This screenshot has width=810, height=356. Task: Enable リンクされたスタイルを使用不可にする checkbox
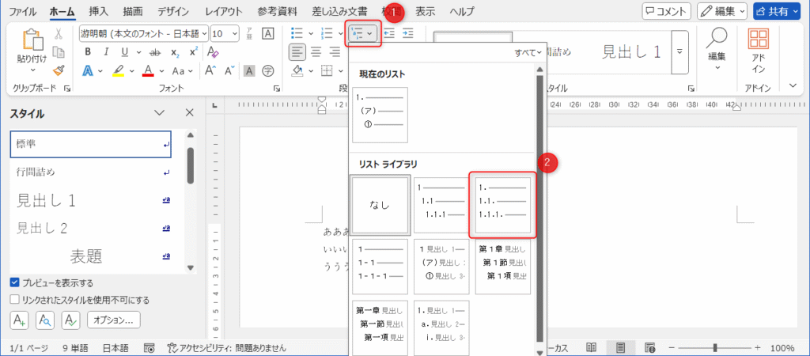click(x=15, y=300)
